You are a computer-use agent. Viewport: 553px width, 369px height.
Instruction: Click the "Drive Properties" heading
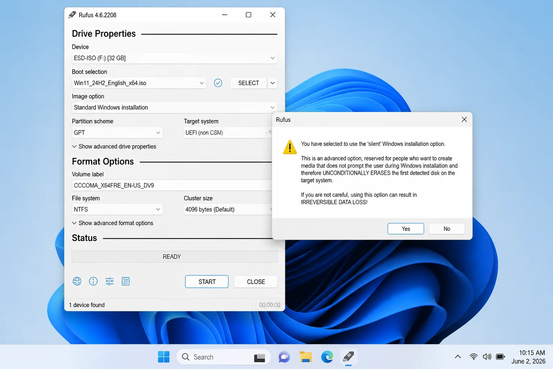pyautogui.click(x=104, y=34)
